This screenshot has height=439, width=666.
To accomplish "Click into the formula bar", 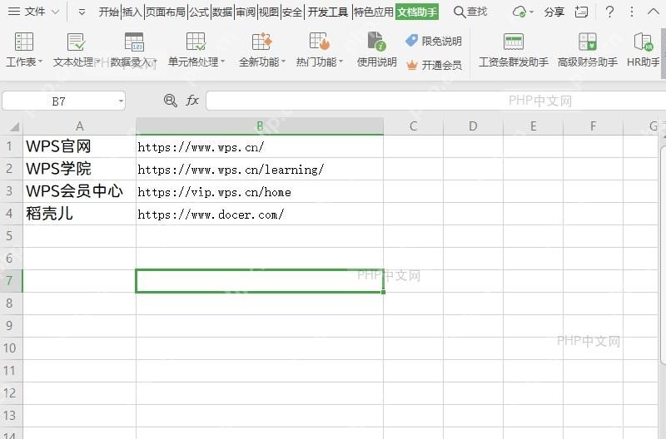I will [x=435, y=101].
